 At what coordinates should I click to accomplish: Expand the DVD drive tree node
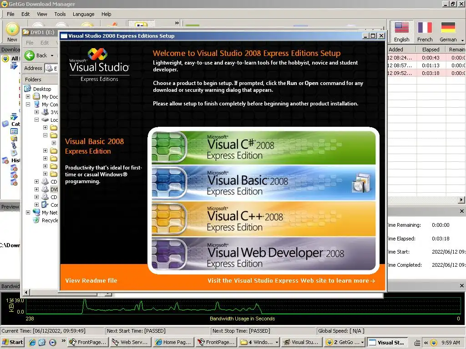(36, 189)
